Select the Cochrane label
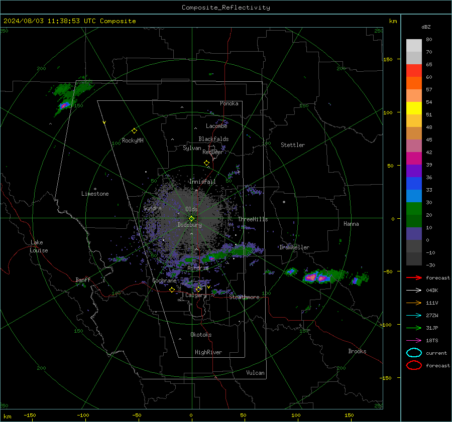Viewport: 452px width, 422px height. [164, 280]
